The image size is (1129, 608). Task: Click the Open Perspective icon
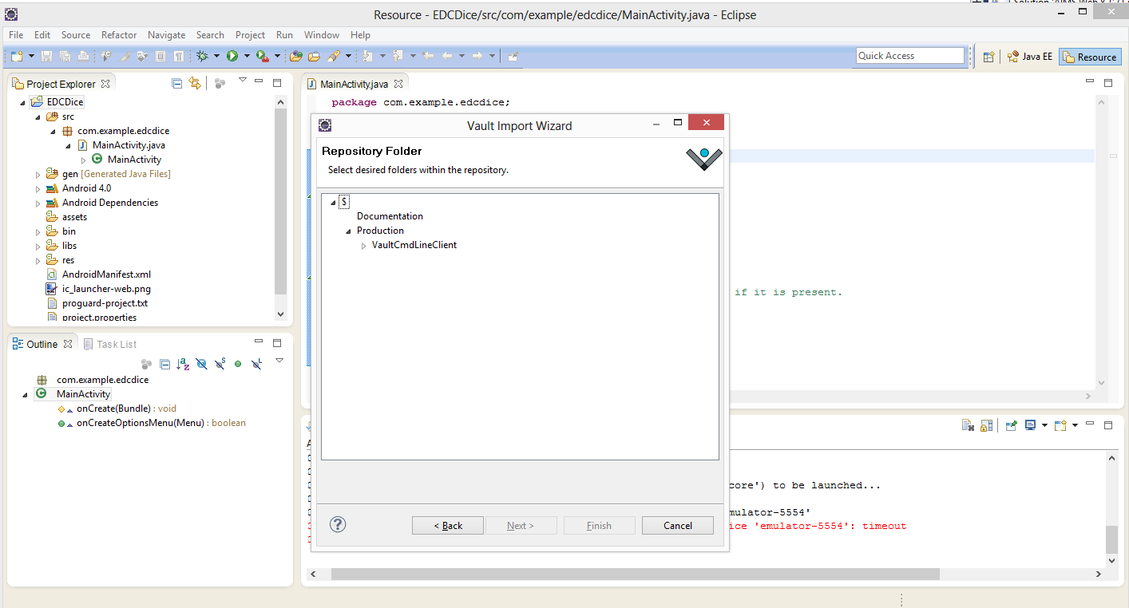pyautogui.click(x=988, y=57)
